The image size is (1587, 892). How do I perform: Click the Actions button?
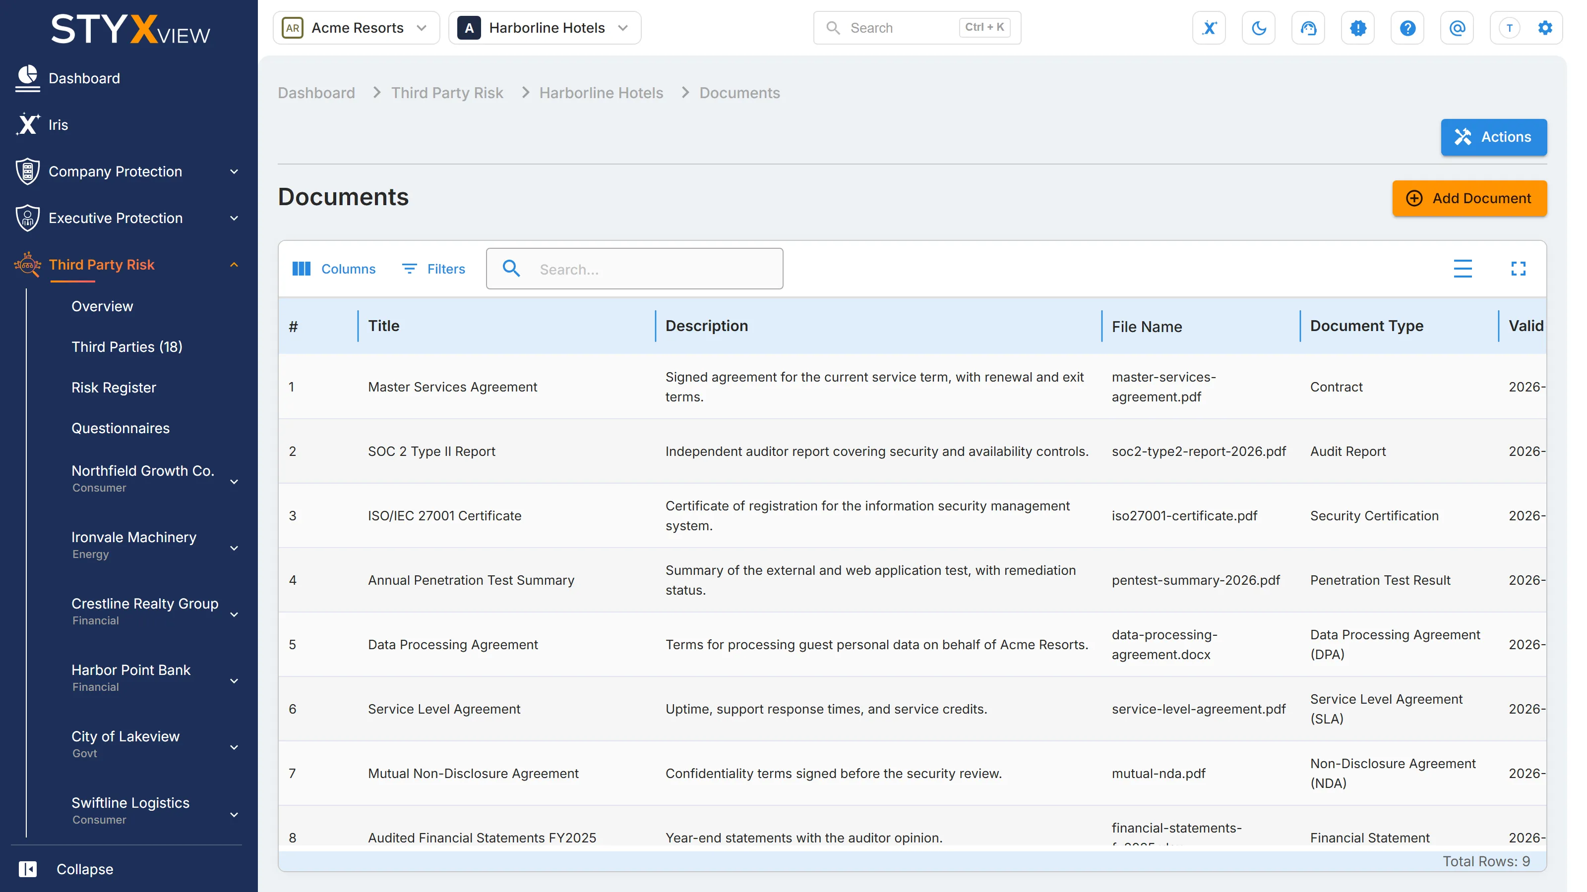pos(1493,137)
